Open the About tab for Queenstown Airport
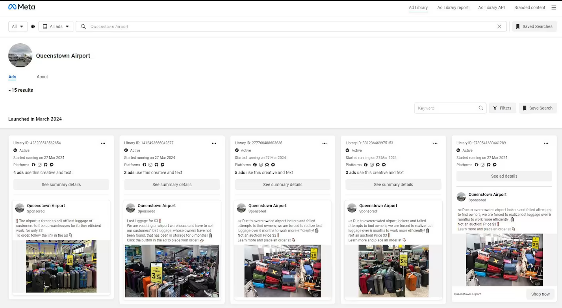 [x=42, y=77]
